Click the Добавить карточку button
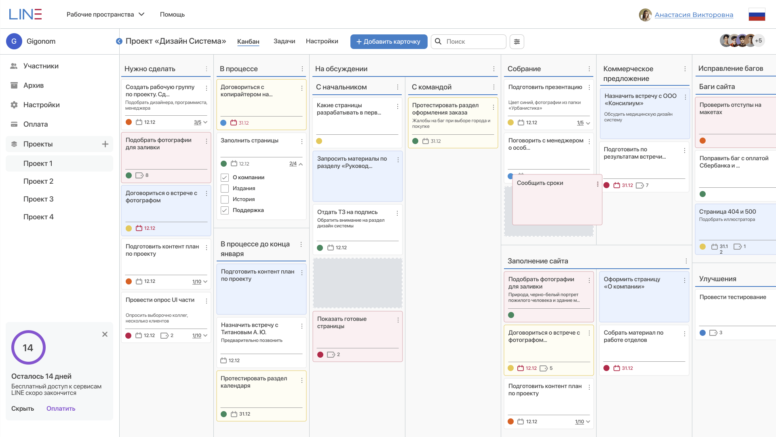776x437 pixels. (388, 42)
